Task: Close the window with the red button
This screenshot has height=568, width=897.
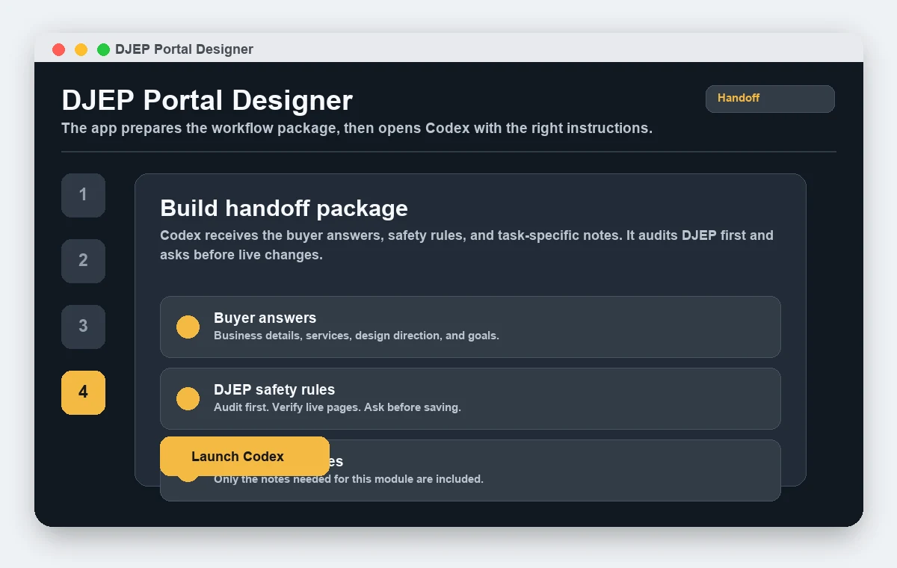Action: click(58, 49)
